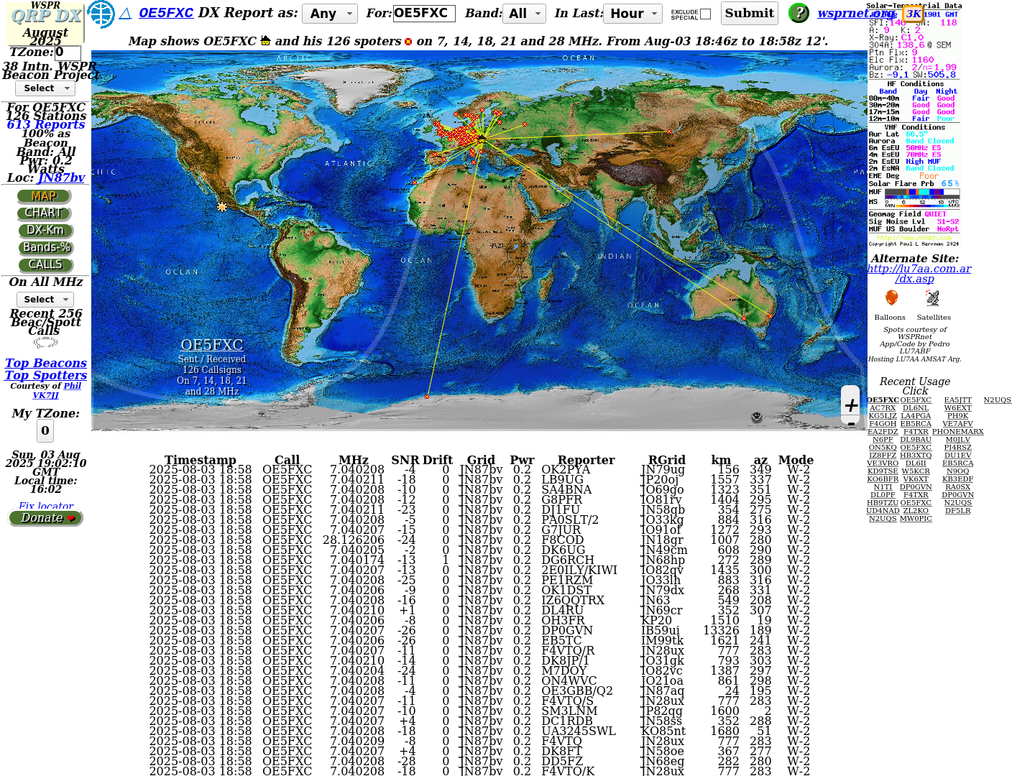The height and width of the screenshot is (776, 1012).
Task: Click the blue triangle icon beside OE5FXC
Action: point(125,14)
